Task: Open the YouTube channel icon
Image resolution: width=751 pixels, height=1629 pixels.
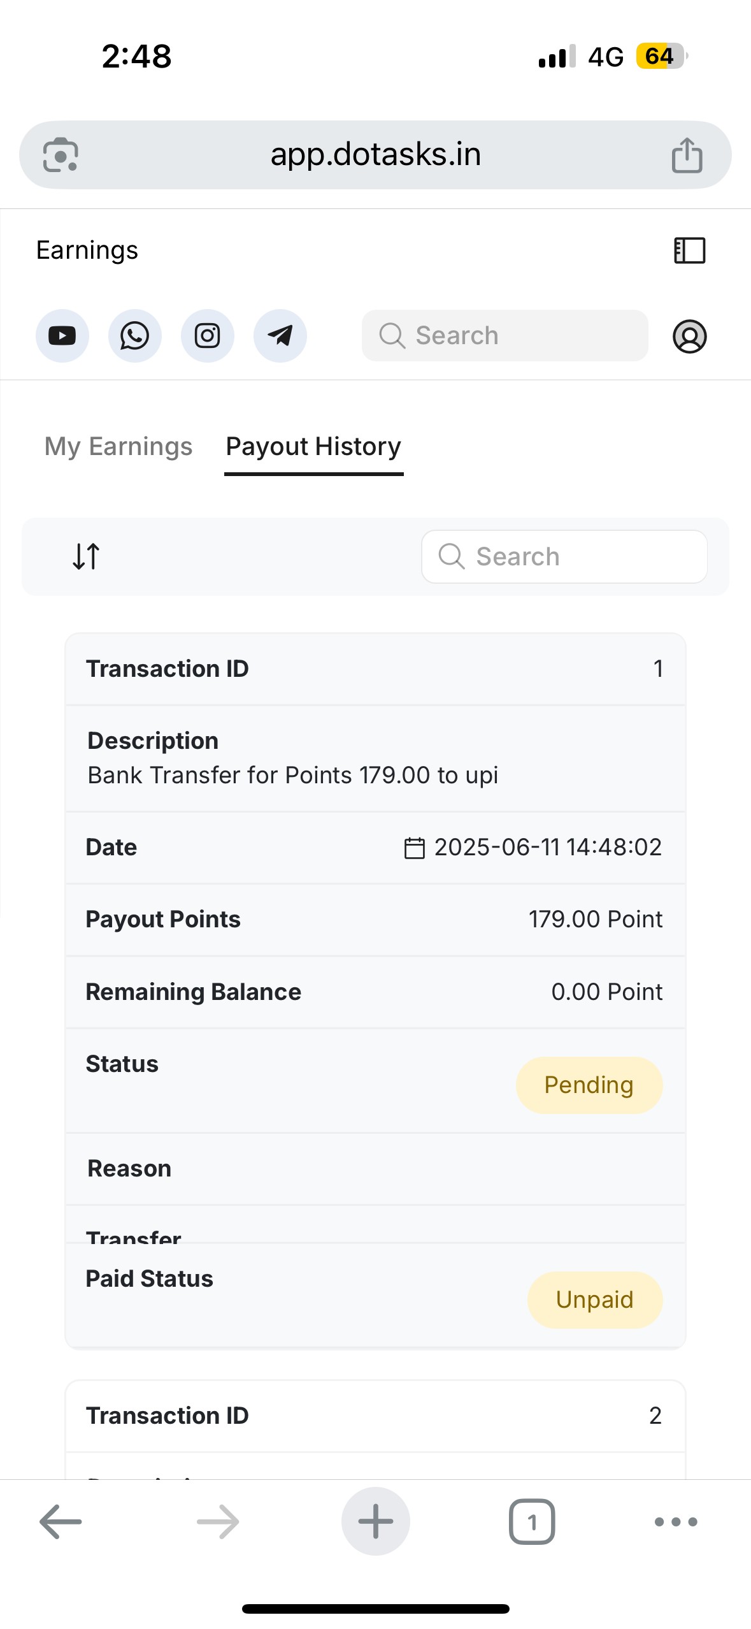Action: 62,336
